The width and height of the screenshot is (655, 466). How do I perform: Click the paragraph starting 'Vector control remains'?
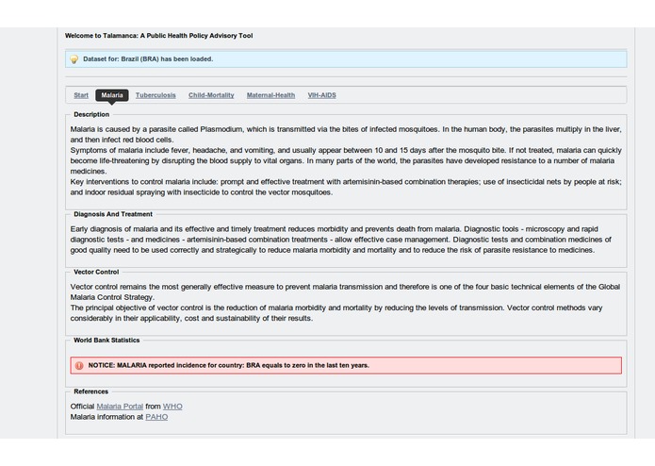(x=345, y=291)
